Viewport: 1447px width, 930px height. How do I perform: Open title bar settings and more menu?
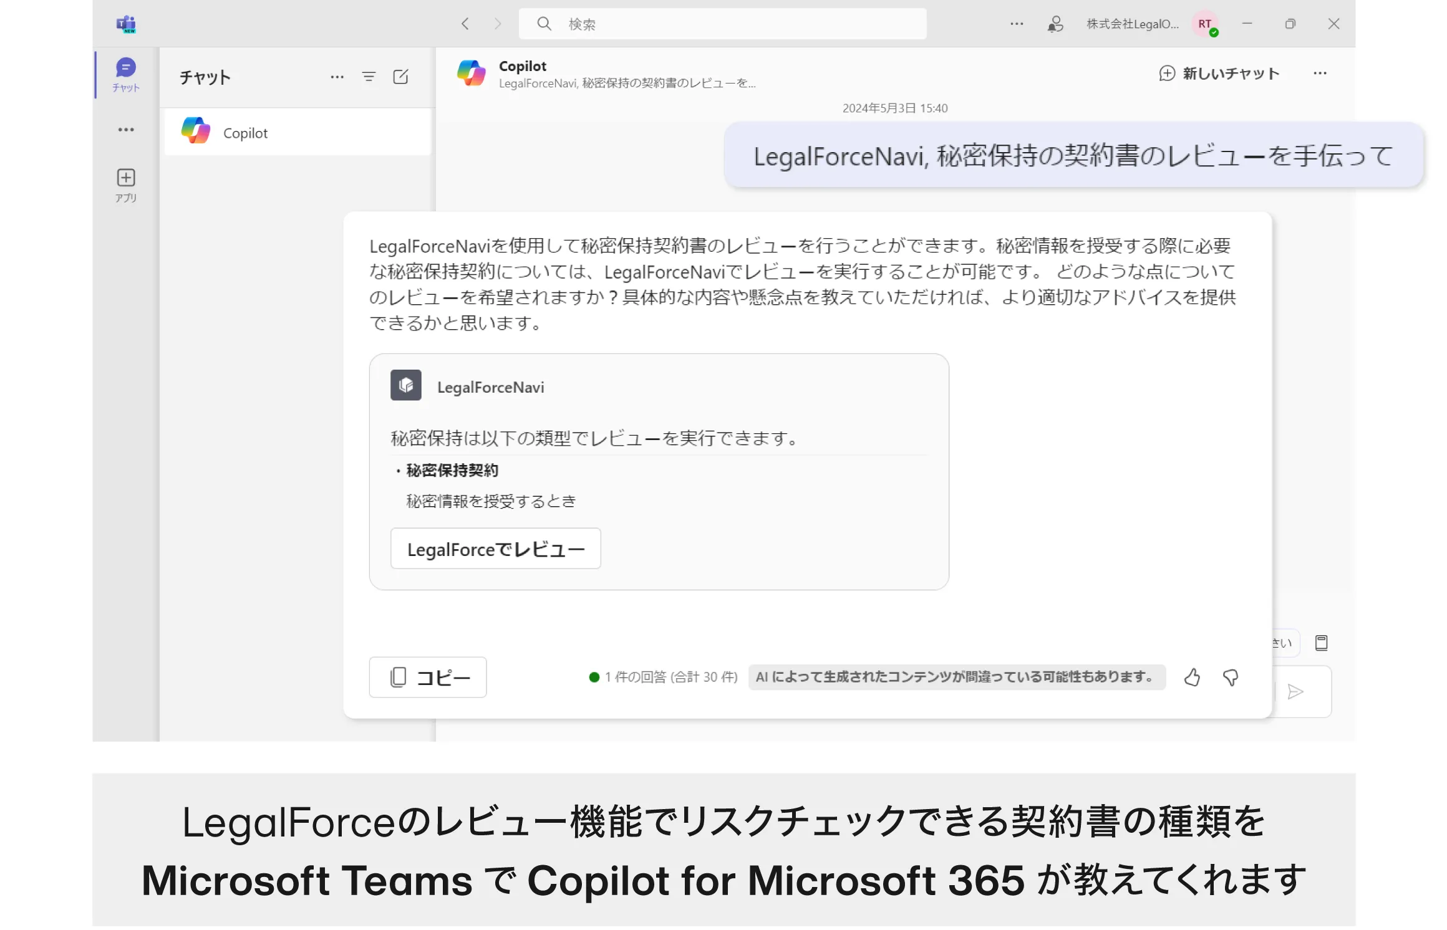1017,24
